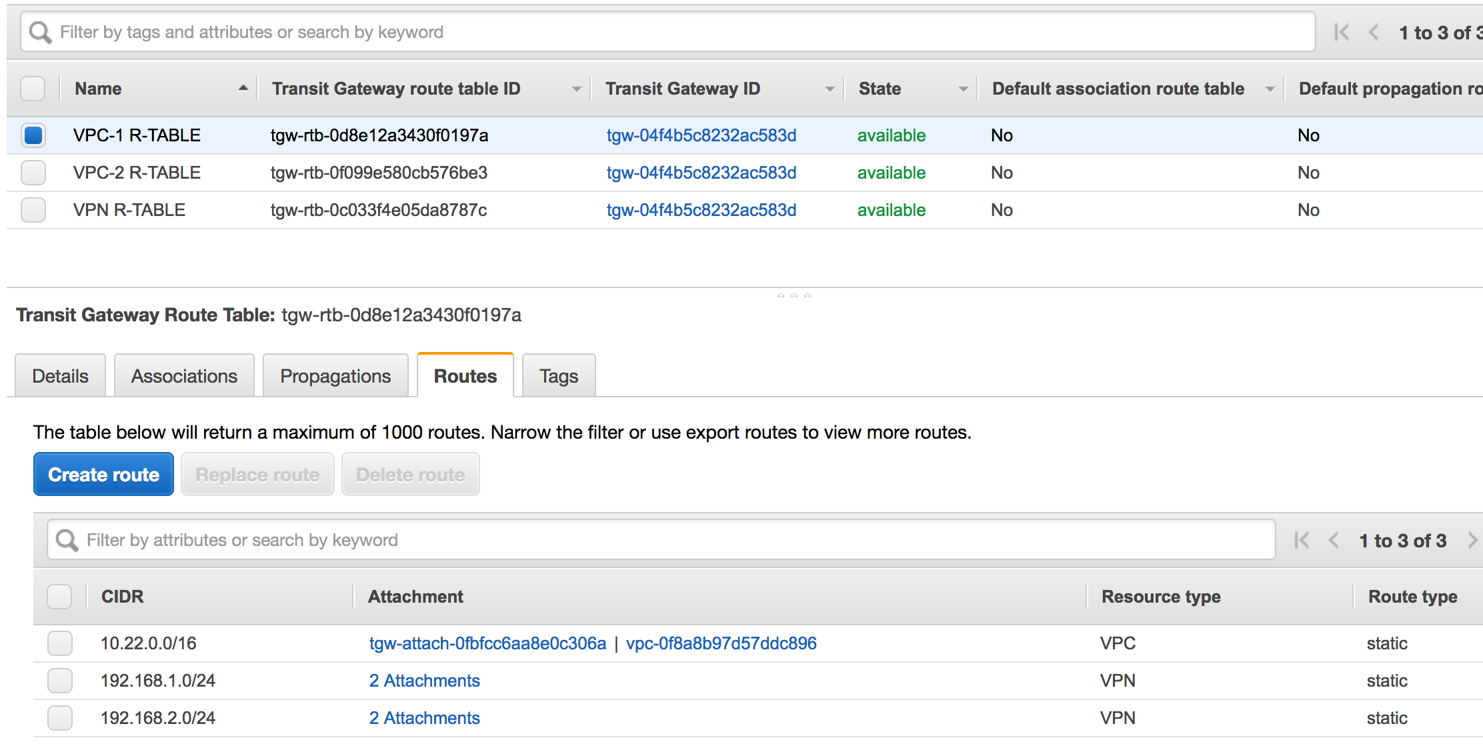Switch to the Associations tab
The image size is (1483, 744).
[x=184, y=376]
